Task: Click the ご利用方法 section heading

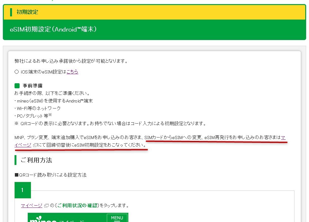Action: click(x=36, y=160)
